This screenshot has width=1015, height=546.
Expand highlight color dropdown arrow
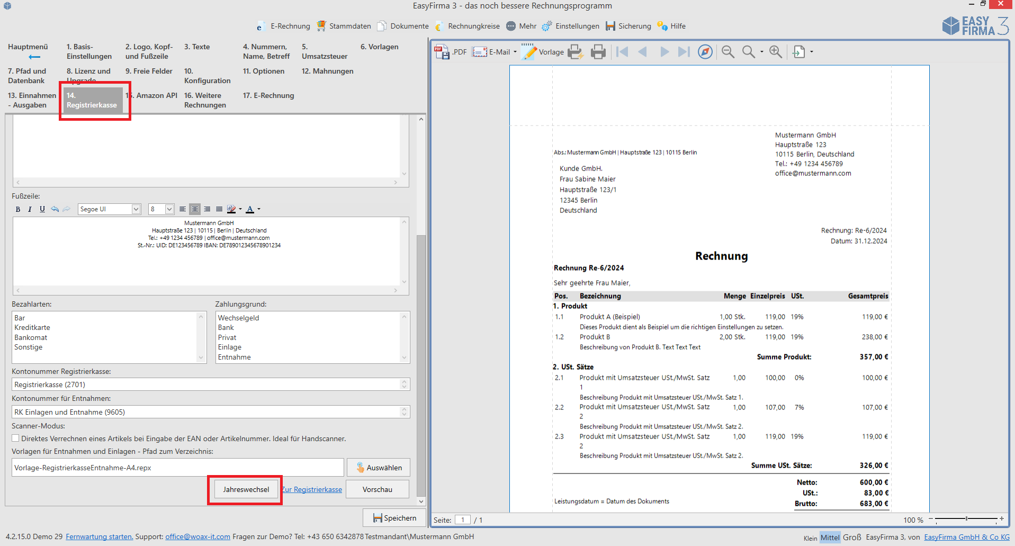coord(240,209)
